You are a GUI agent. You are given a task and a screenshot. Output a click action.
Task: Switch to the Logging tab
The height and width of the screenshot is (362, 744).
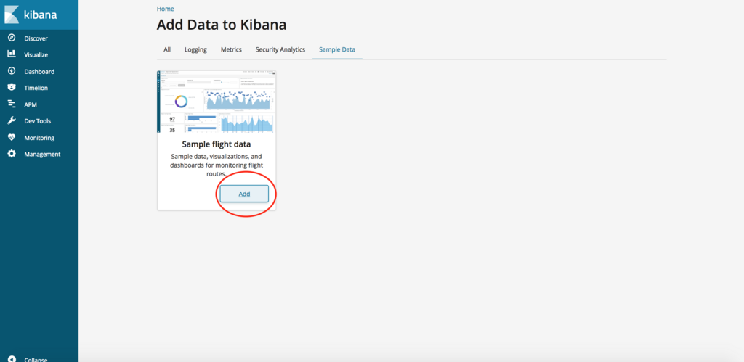[x=195, y=49]
